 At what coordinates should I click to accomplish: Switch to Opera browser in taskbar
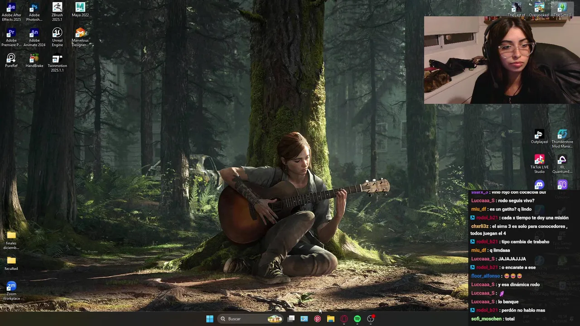(x=344, y=319)
